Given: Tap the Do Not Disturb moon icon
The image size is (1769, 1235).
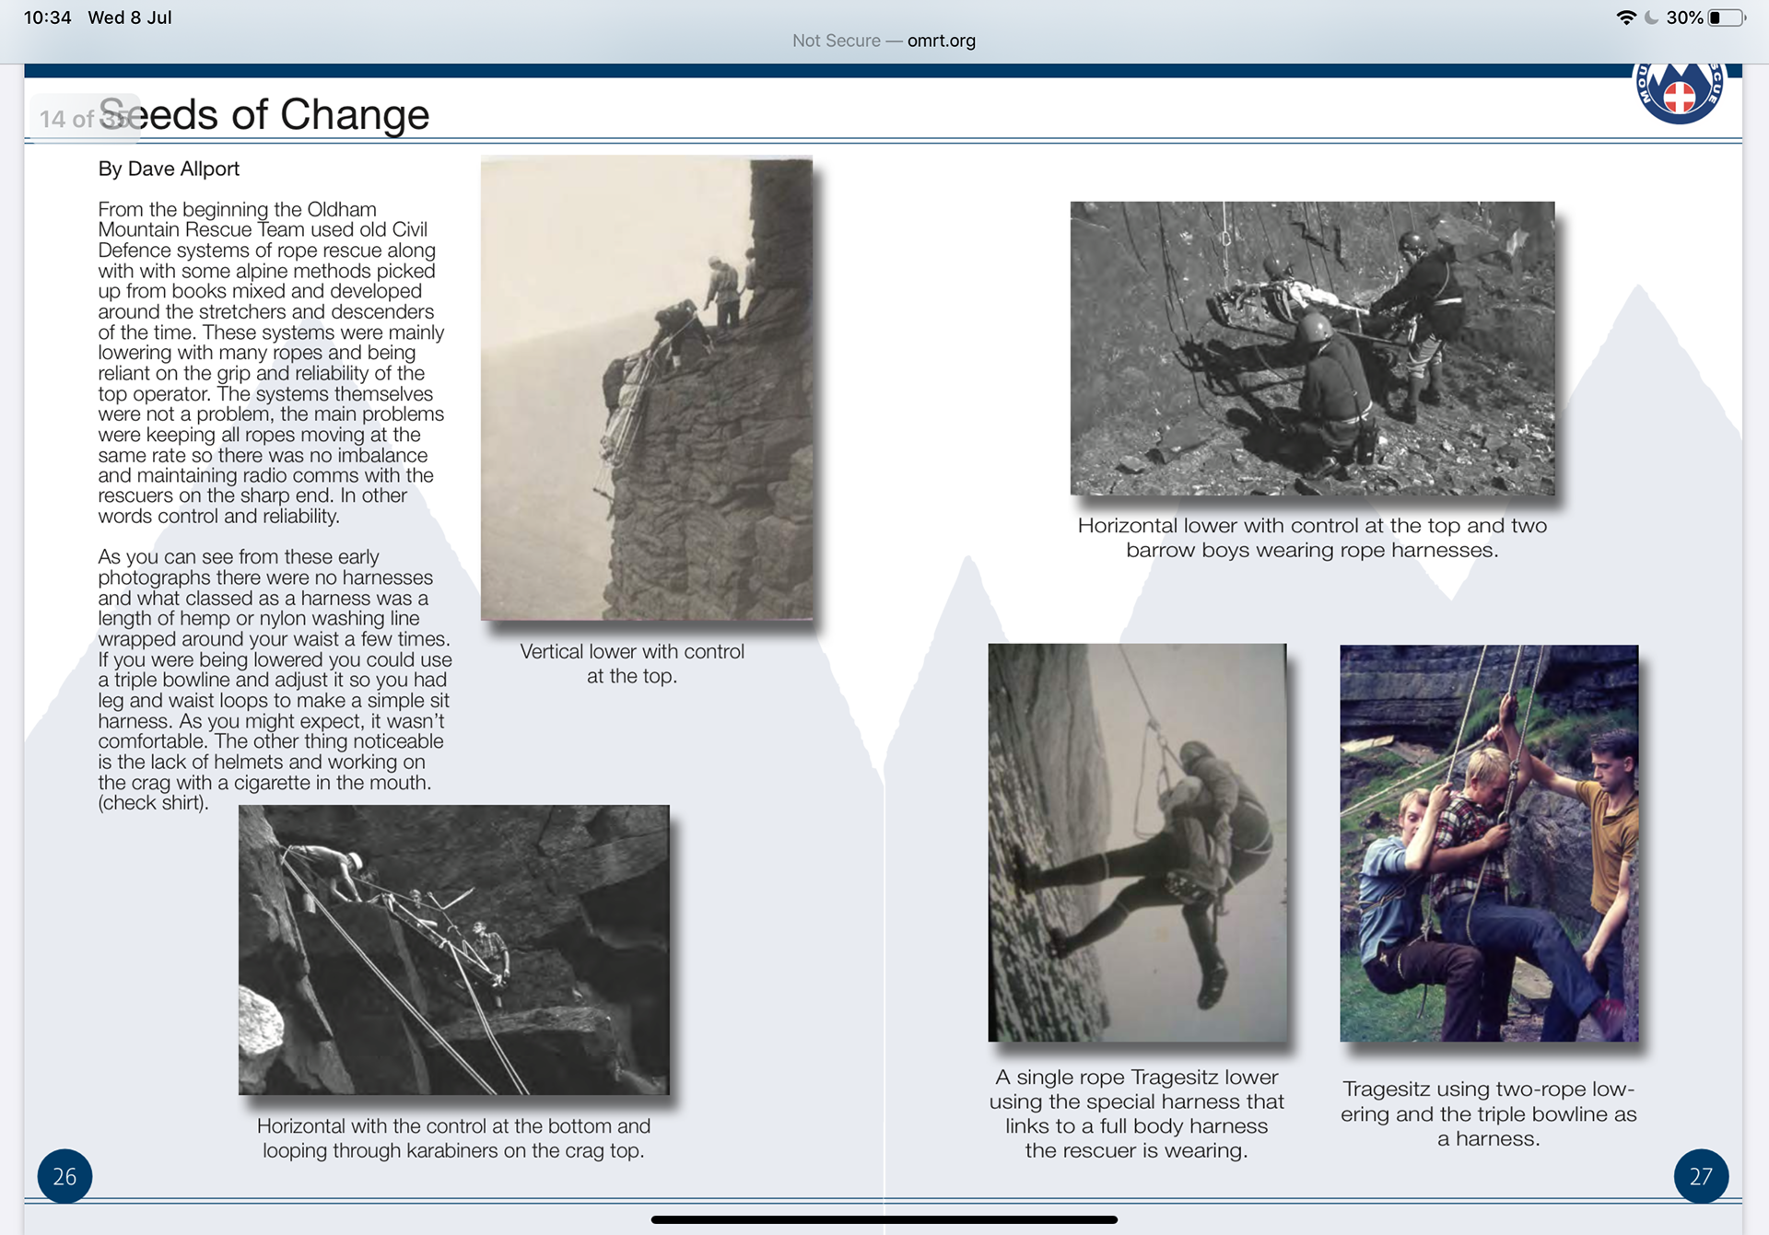Looking at the screenshot, I should 1651,17.
